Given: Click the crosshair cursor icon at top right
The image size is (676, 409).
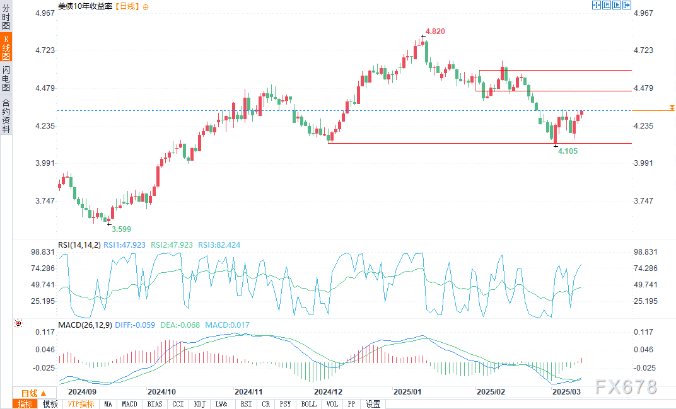Looking at the screenshot, I should [596, 5].
